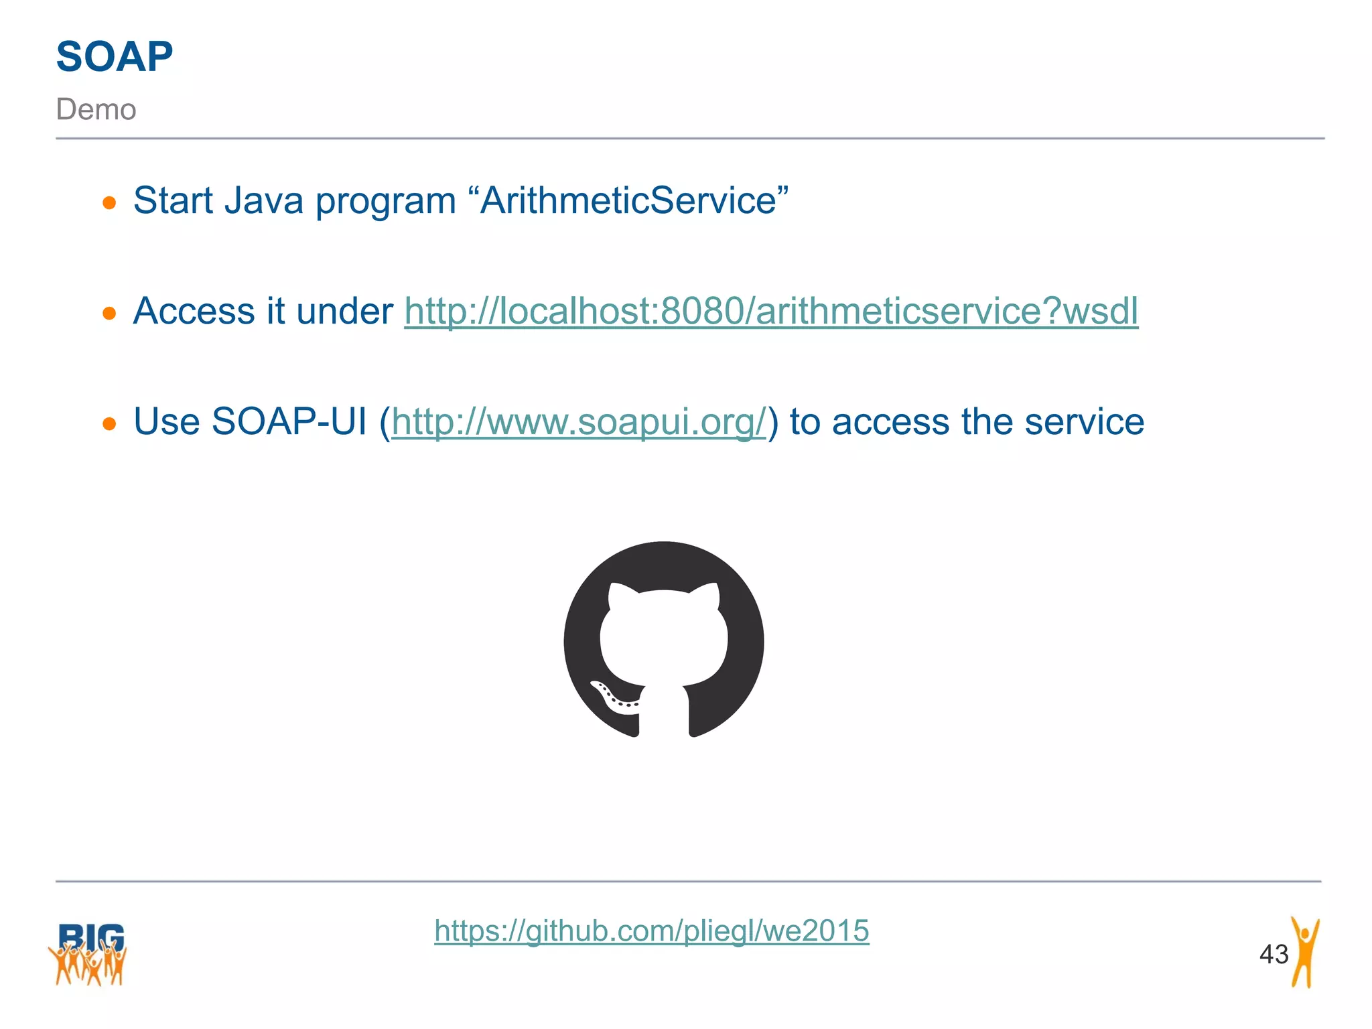Screen dimensions: 1372x1029
Task: Click the GitHub Octocat logo
Action: click(663, 640)
